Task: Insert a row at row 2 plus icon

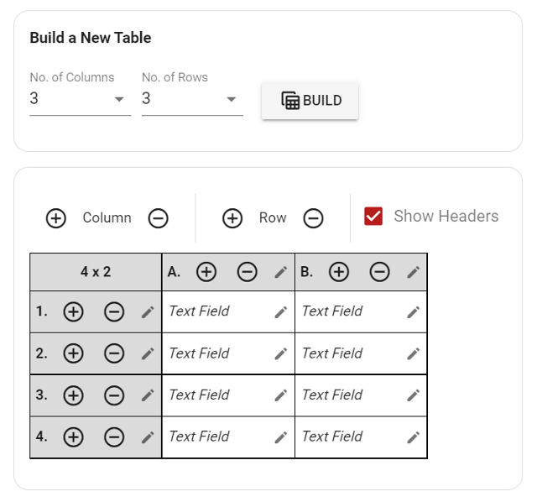Action: tap(73, 353)
